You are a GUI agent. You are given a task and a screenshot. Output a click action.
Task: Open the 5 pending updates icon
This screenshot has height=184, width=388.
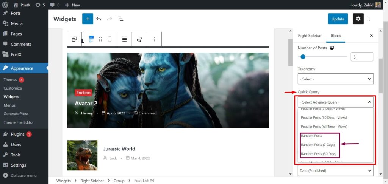coord(40,5)
